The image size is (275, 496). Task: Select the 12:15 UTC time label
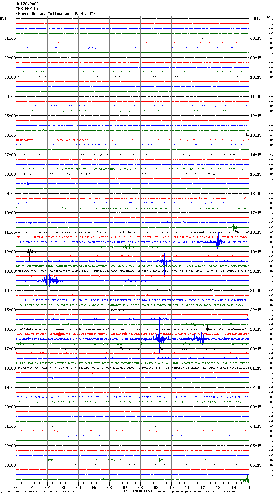(256, 116)
